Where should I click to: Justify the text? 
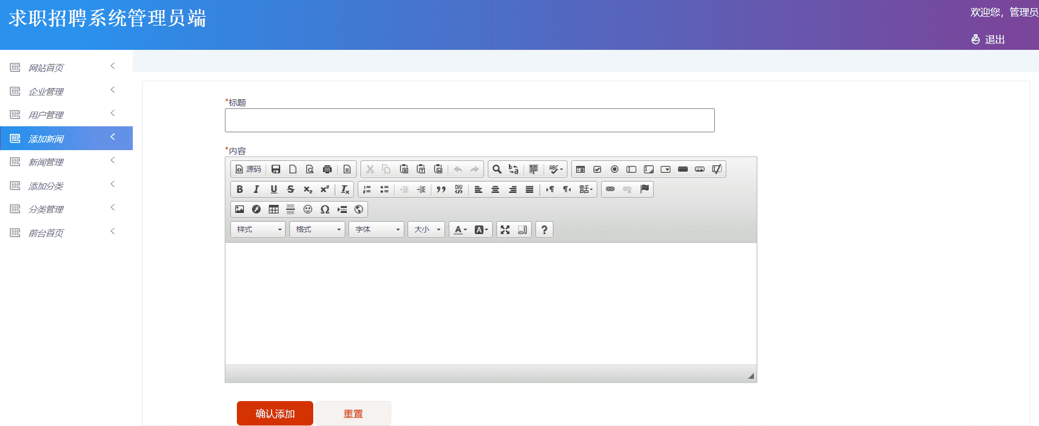pyautogui.click(x=530, y=189)
